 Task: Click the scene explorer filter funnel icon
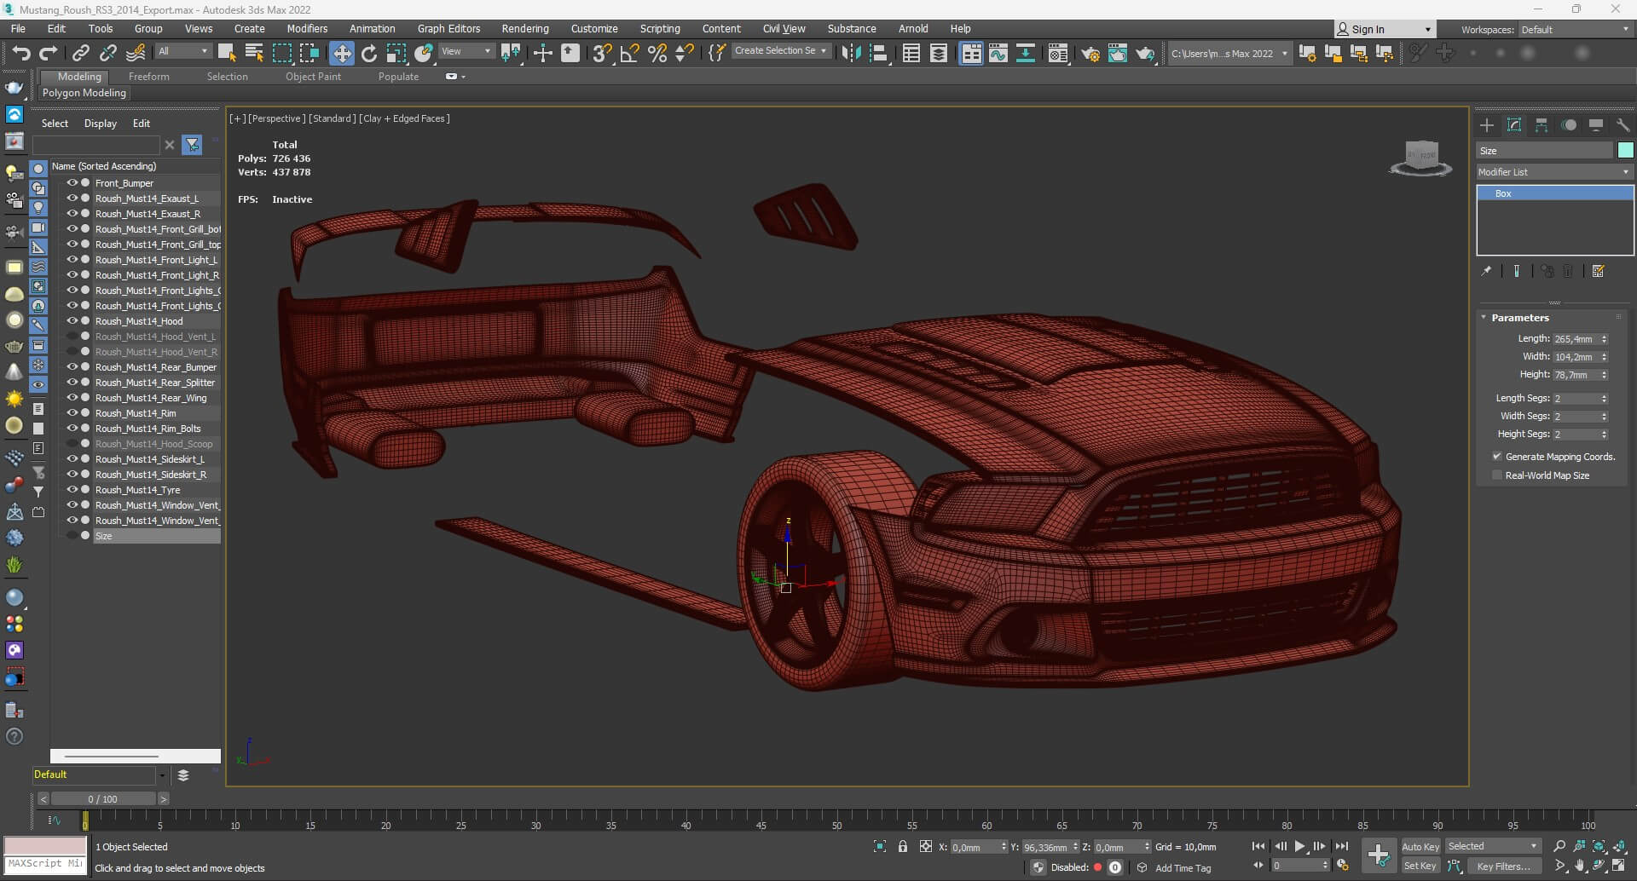point(193,146)
